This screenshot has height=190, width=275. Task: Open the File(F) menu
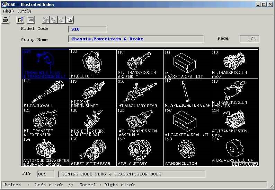(8, 11)
